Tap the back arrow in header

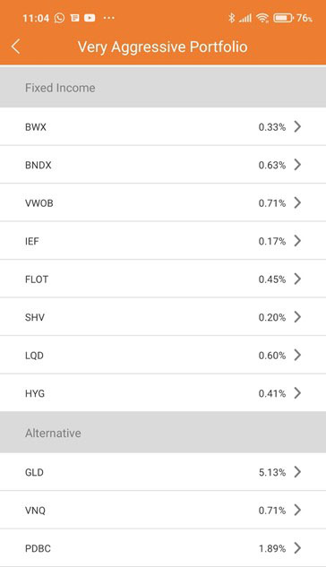pyautogui.click(x=15, y=47)
